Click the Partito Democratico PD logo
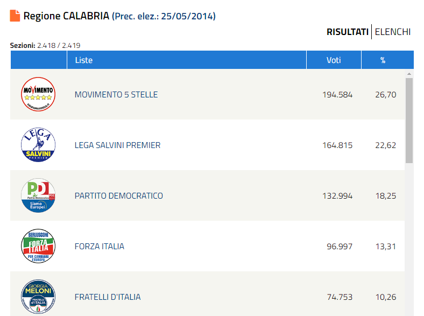The width and height of the screenshot is (424, 316). (38, 195)
